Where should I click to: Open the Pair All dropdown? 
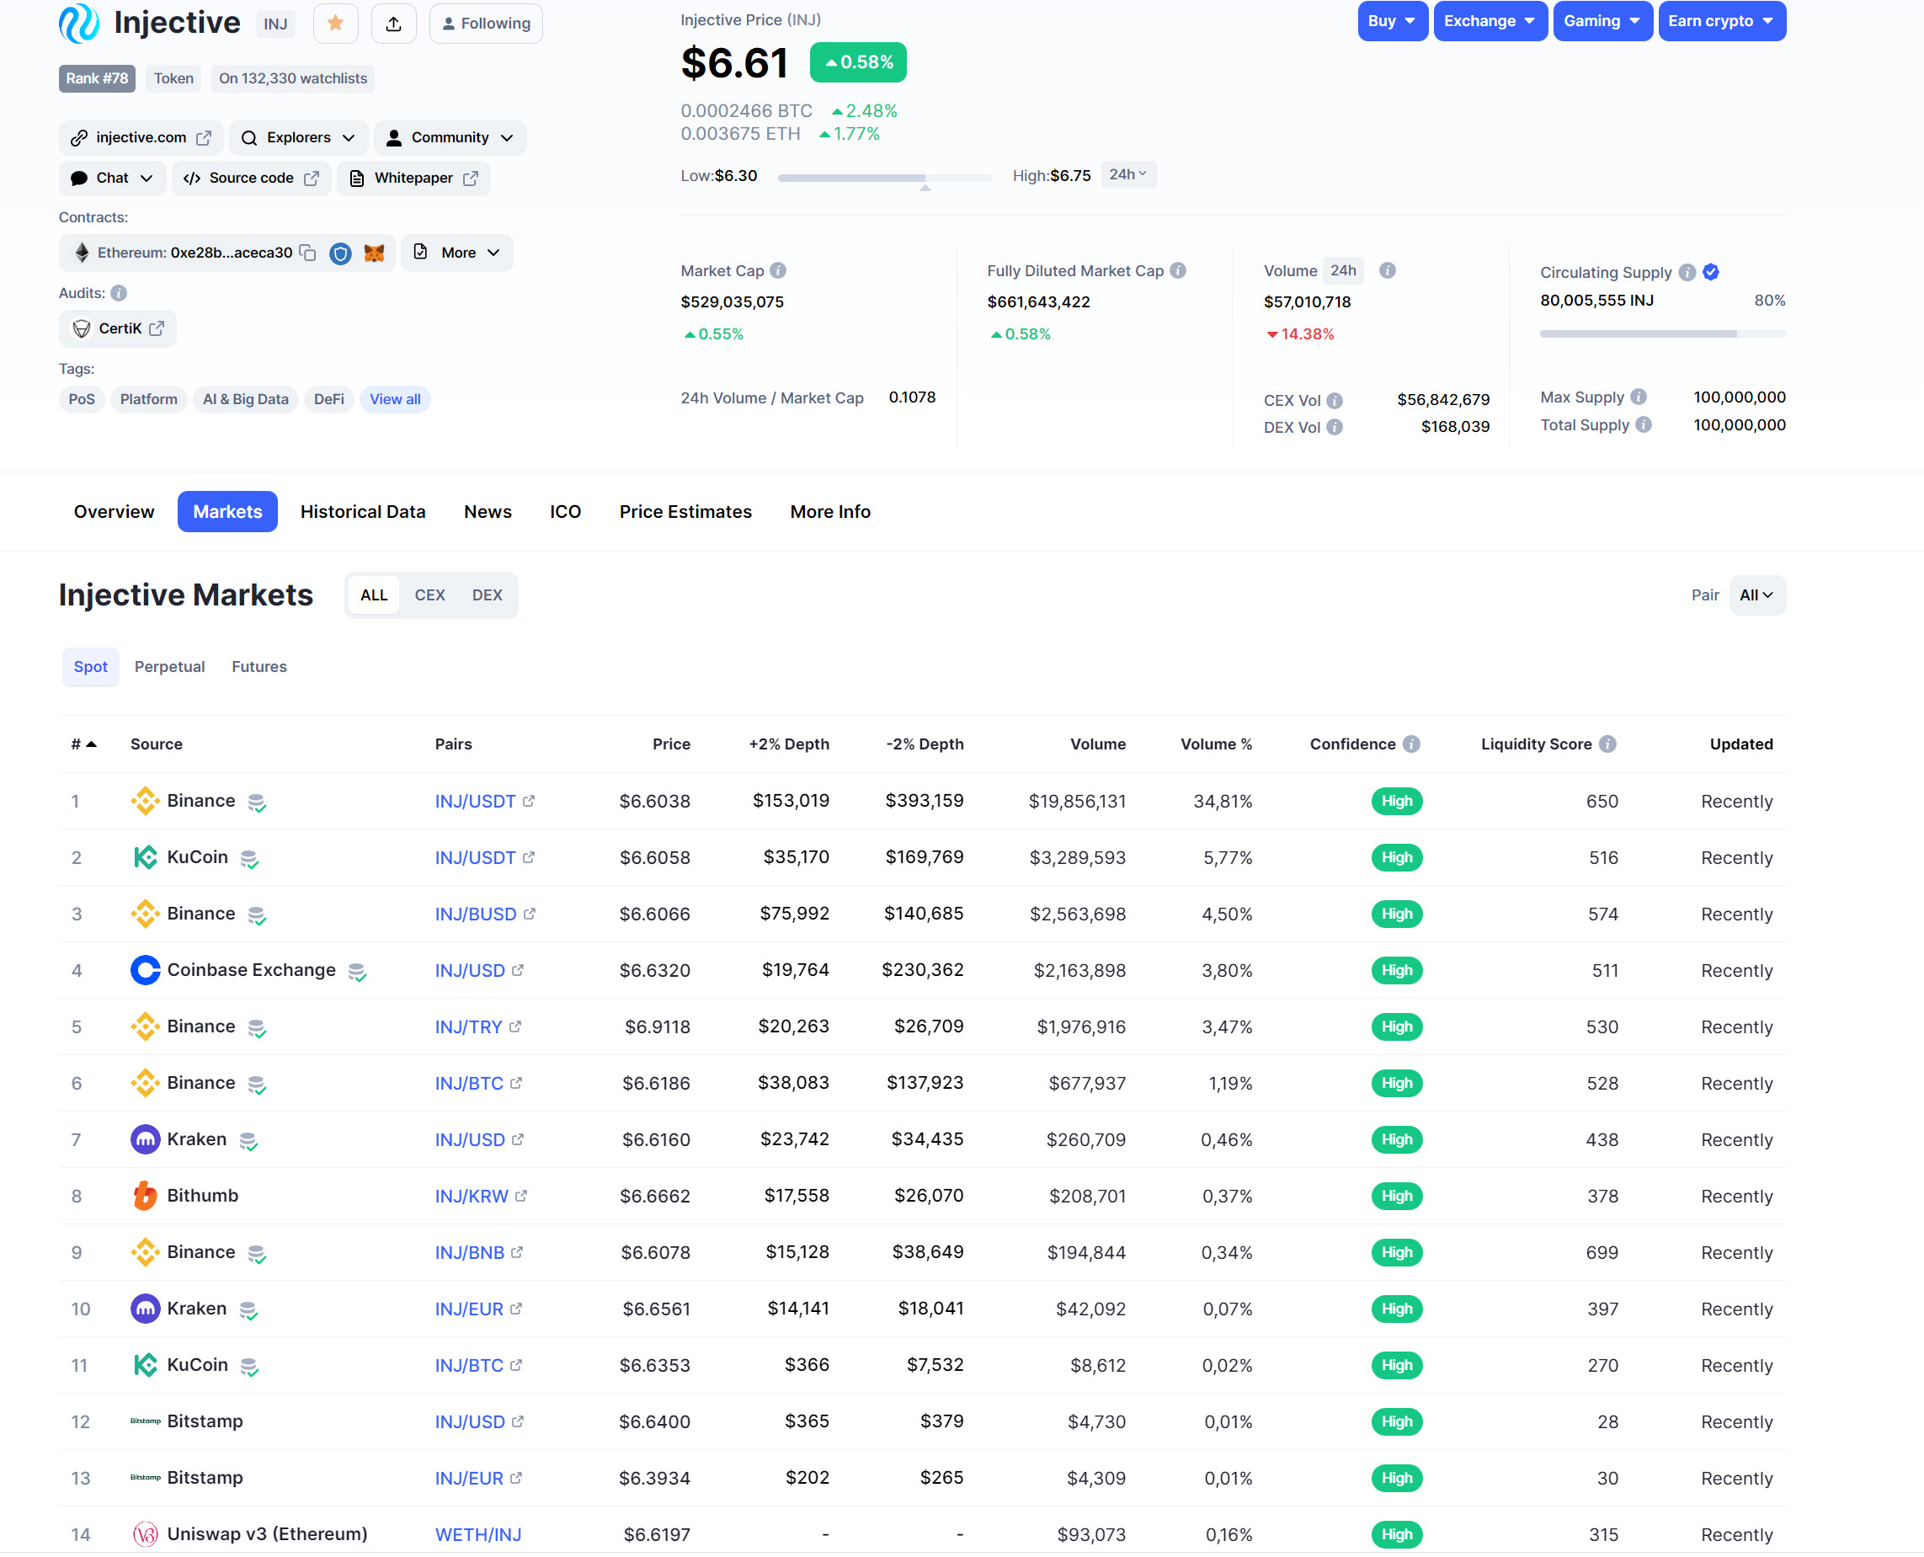click(1756, 595)
